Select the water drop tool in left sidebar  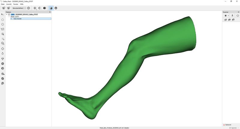(3, 54)
